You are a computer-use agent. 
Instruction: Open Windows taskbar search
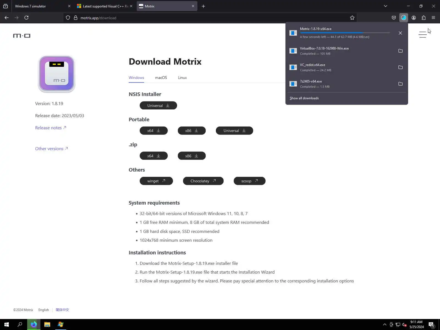coord(20,324)
